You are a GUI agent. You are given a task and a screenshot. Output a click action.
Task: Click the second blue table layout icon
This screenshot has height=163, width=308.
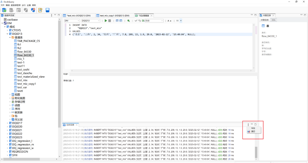click(121, 21)
